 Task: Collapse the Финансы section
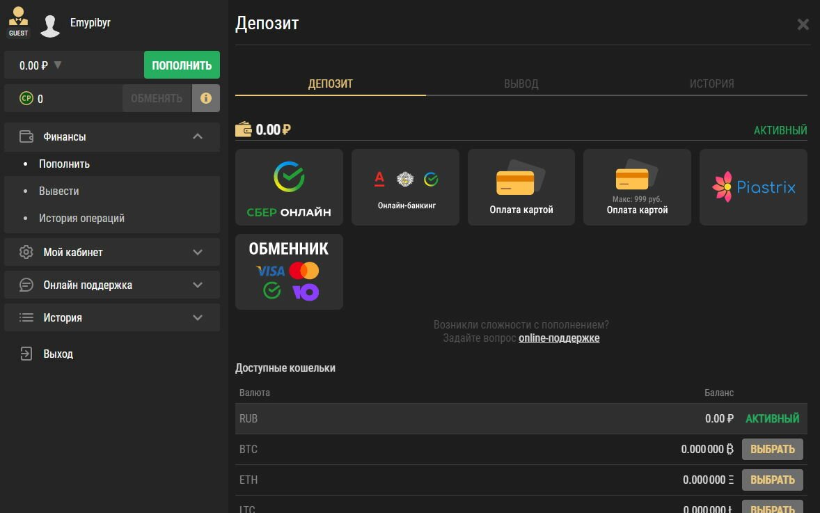198,137
